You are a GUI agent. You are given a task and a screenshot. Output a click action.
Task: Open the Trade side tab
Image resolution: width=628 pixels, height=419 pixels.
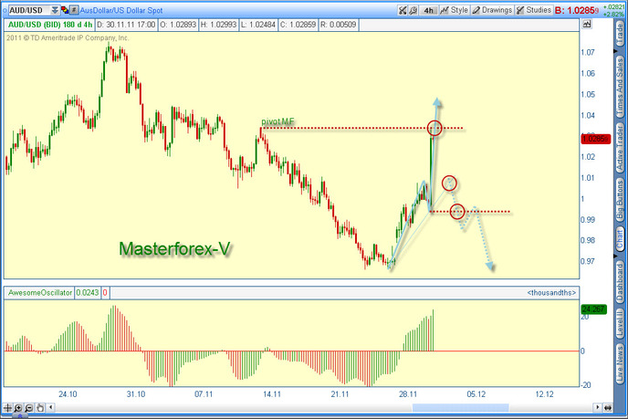[620, 35]
